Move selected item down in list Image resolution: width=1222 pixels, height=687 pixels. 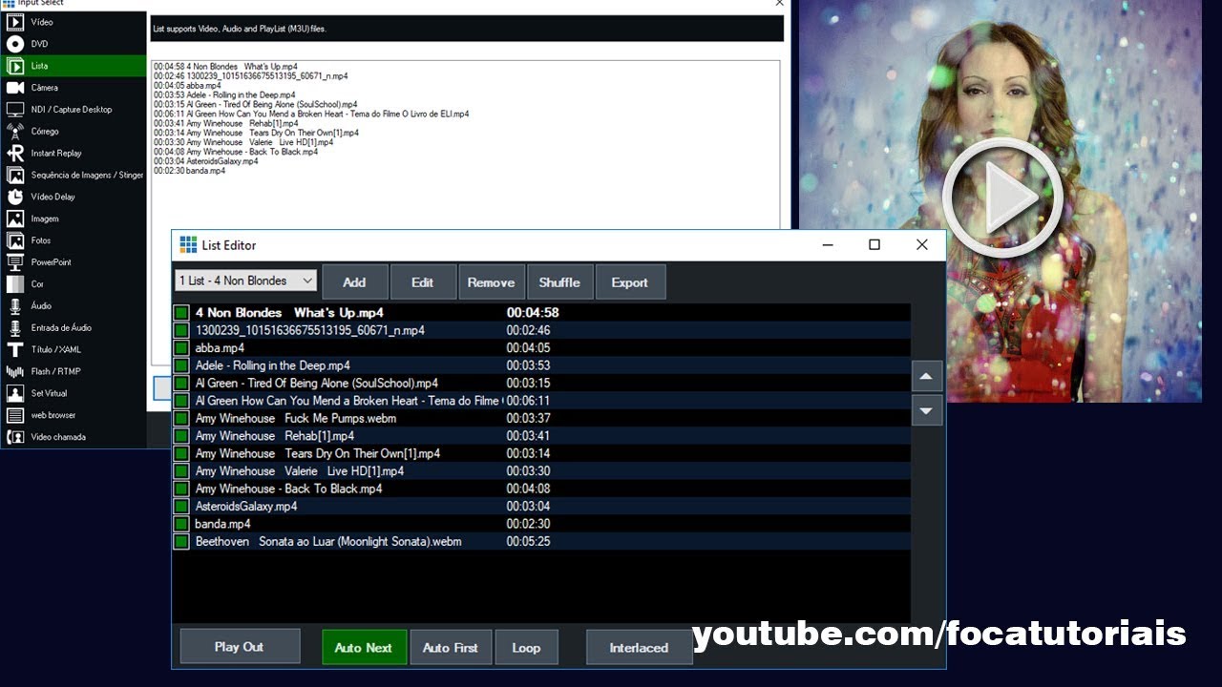(x=926, y=411)
